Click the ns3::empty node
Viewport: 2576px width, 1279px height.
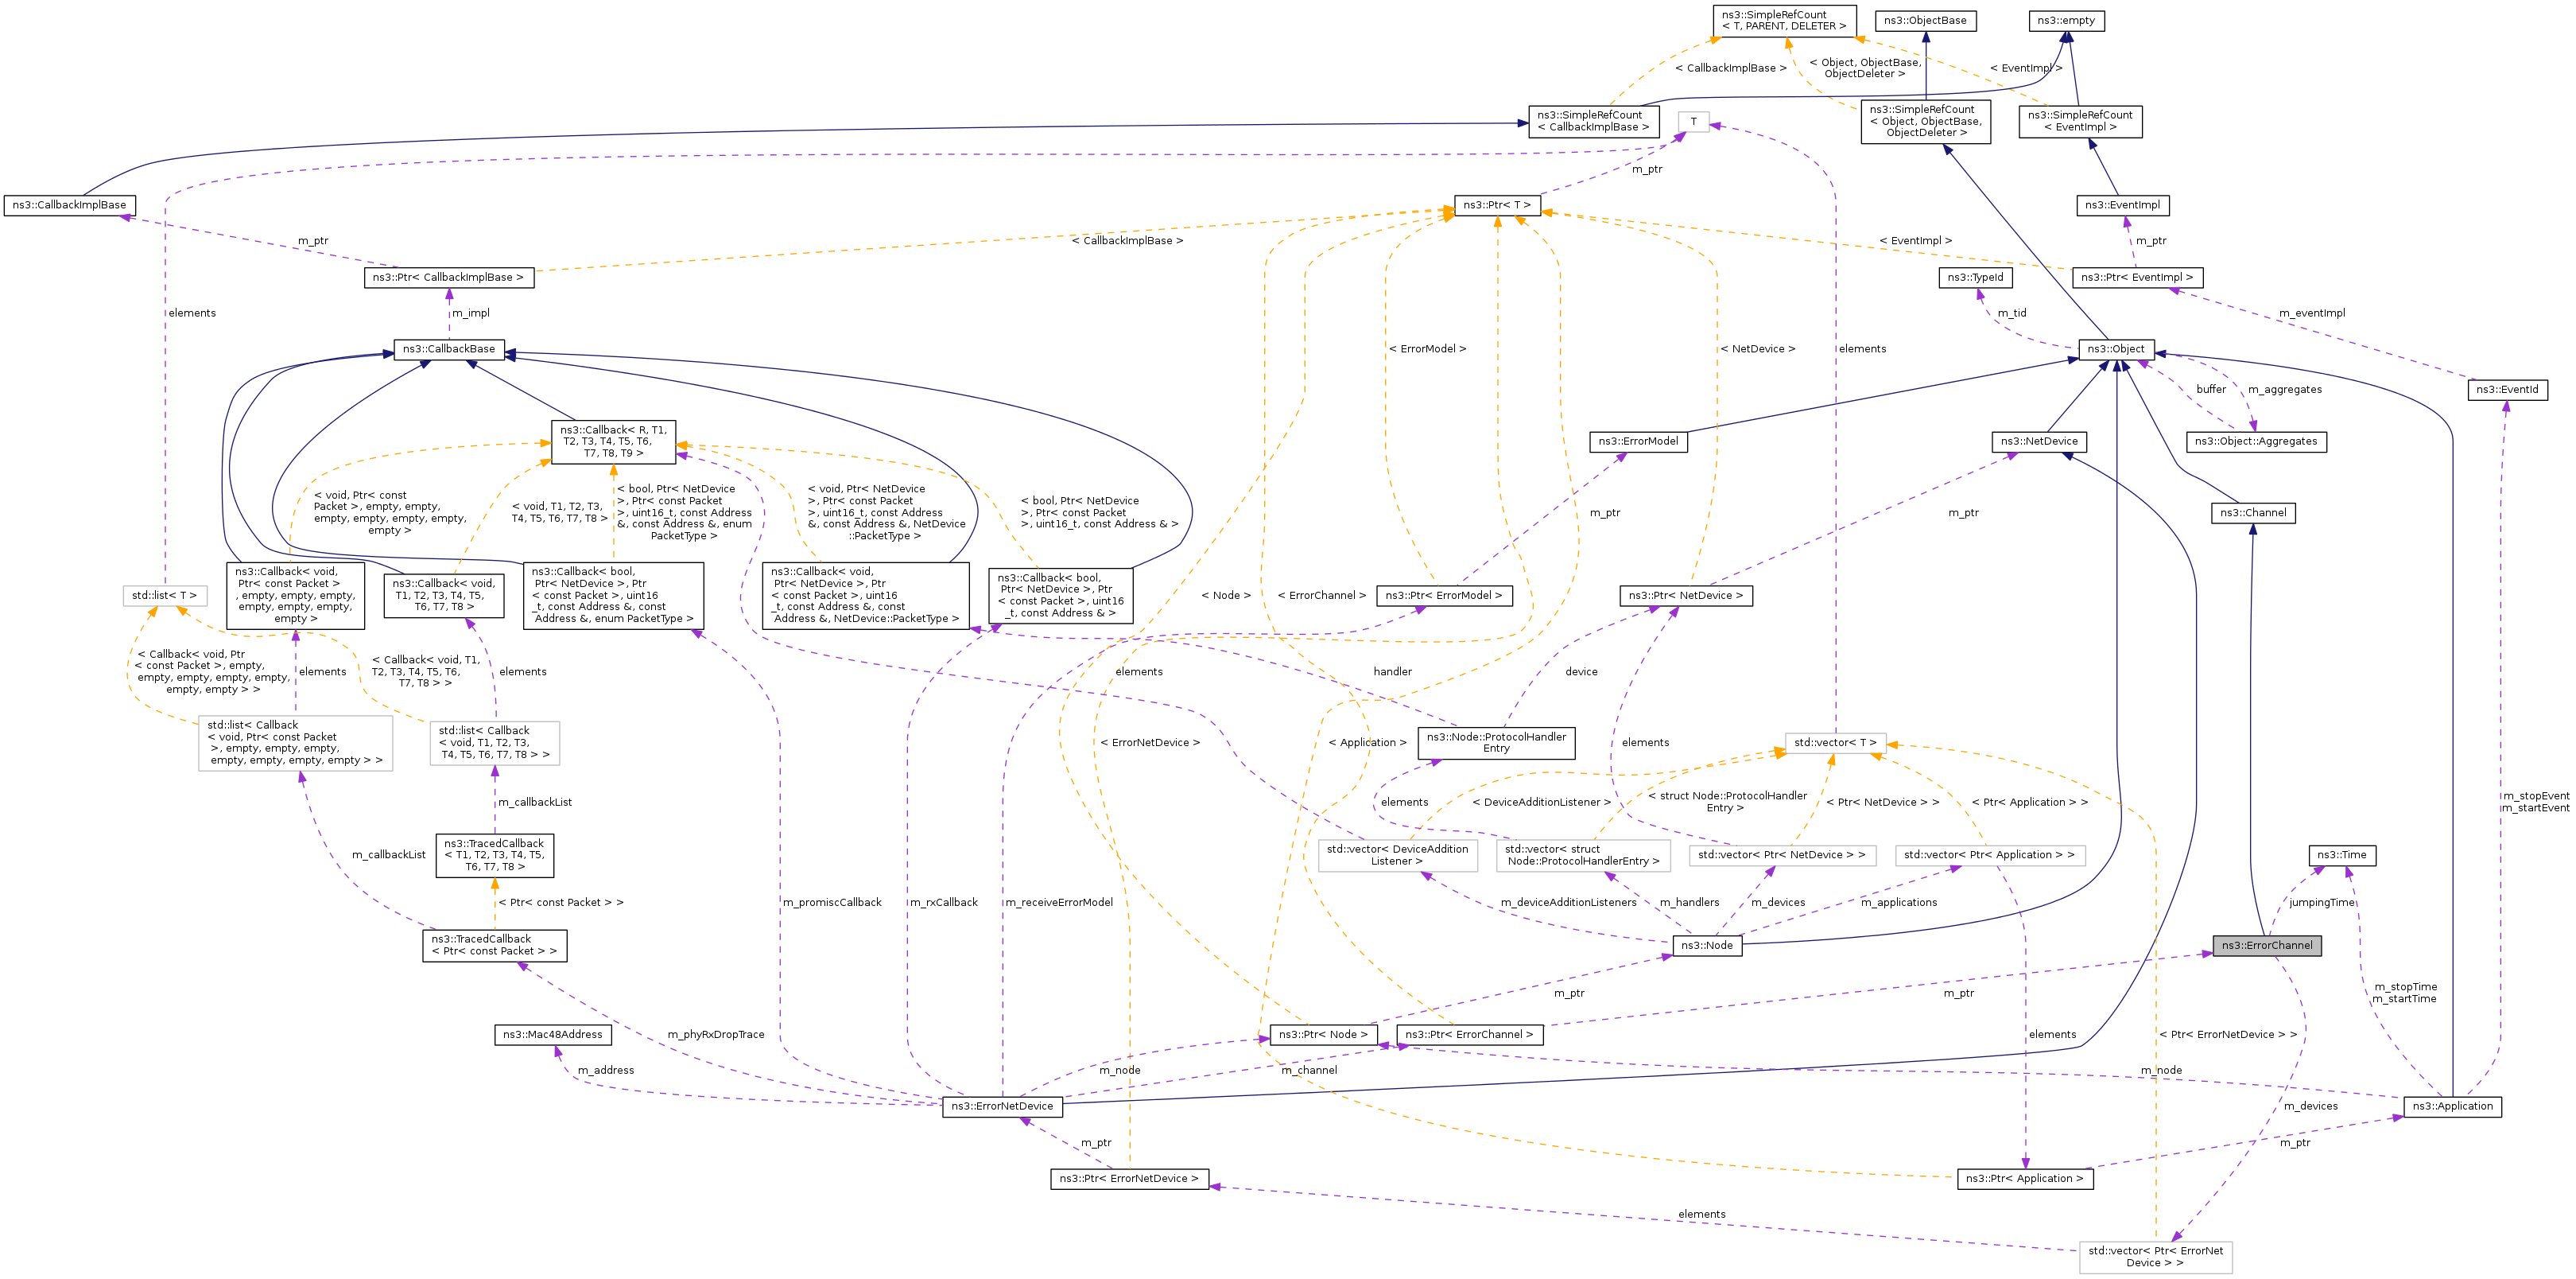[x=2066, y=20]
